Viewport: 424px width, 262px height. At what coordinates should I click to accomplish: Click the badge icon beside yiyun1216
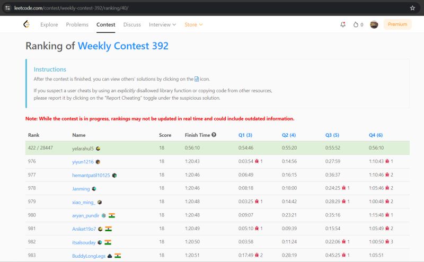coord(98,162)
